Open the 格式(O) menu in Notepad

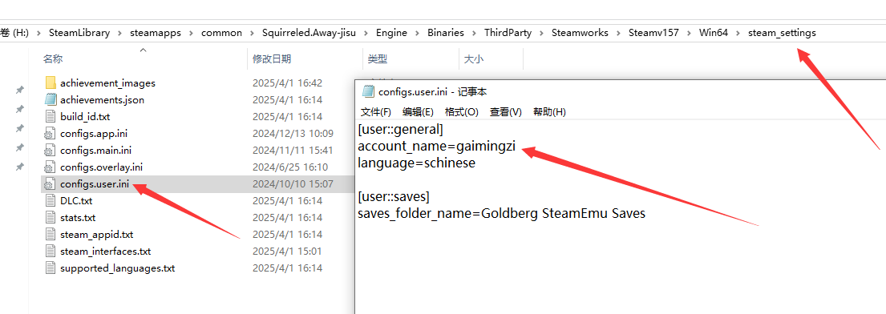pyautogui.click(x=462, y=112)
